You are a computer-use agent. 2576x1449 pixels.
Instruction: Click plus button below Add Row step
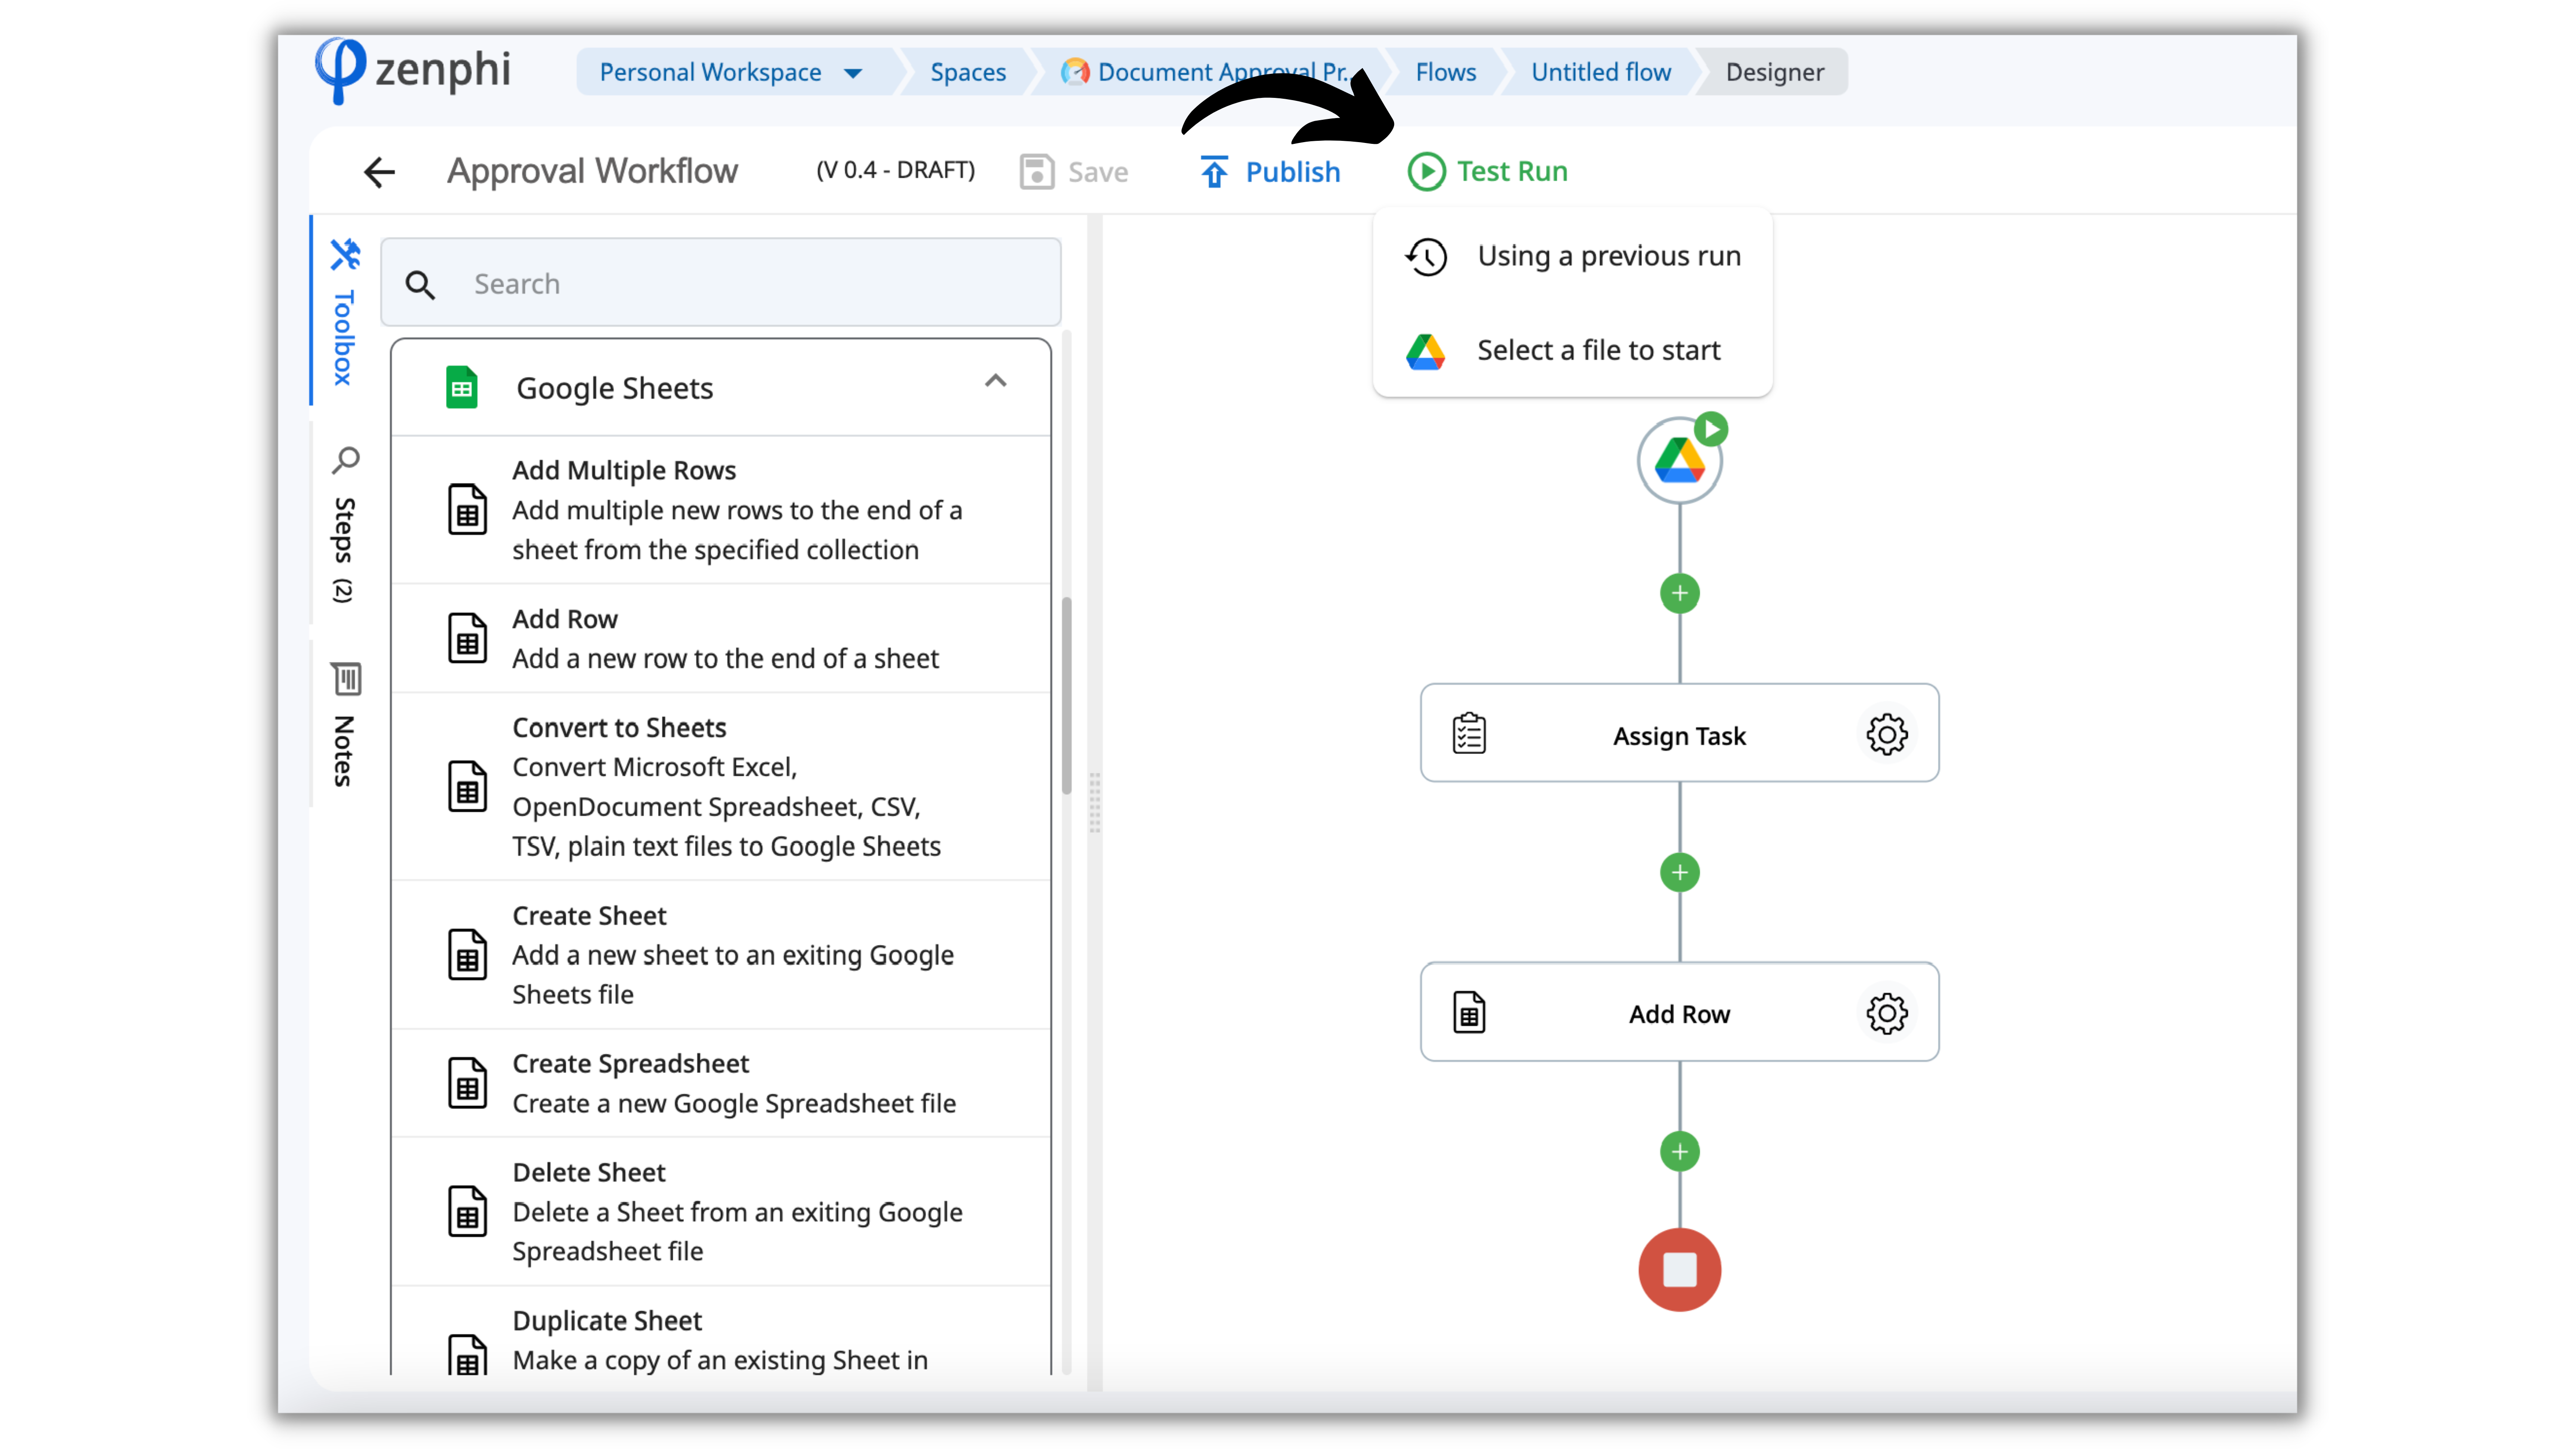pyautogui.click(x=1679, y=1152)
